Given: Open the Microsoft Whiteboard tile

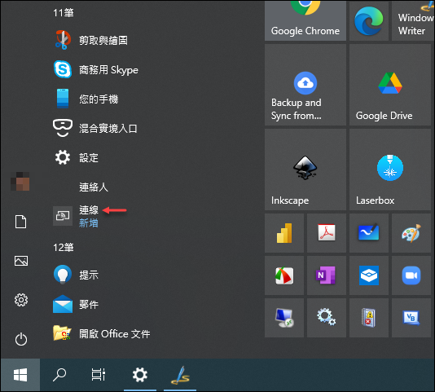Looking at the screenshot, I should pos(369,233).
